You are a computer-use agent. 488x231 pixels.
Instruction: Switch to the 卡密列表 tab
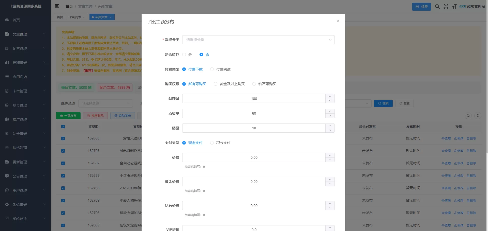point(75,17)
